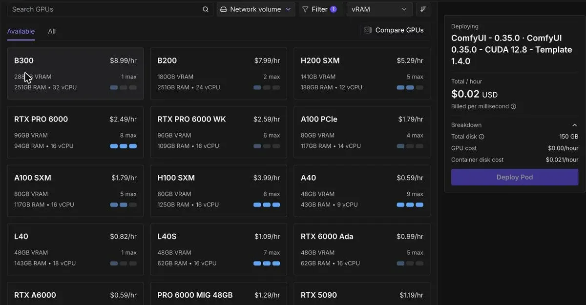The height and width of the screenshot is (305, 586).
Task: Click the Billed per millisecond info icon
Action: [513, 106]
